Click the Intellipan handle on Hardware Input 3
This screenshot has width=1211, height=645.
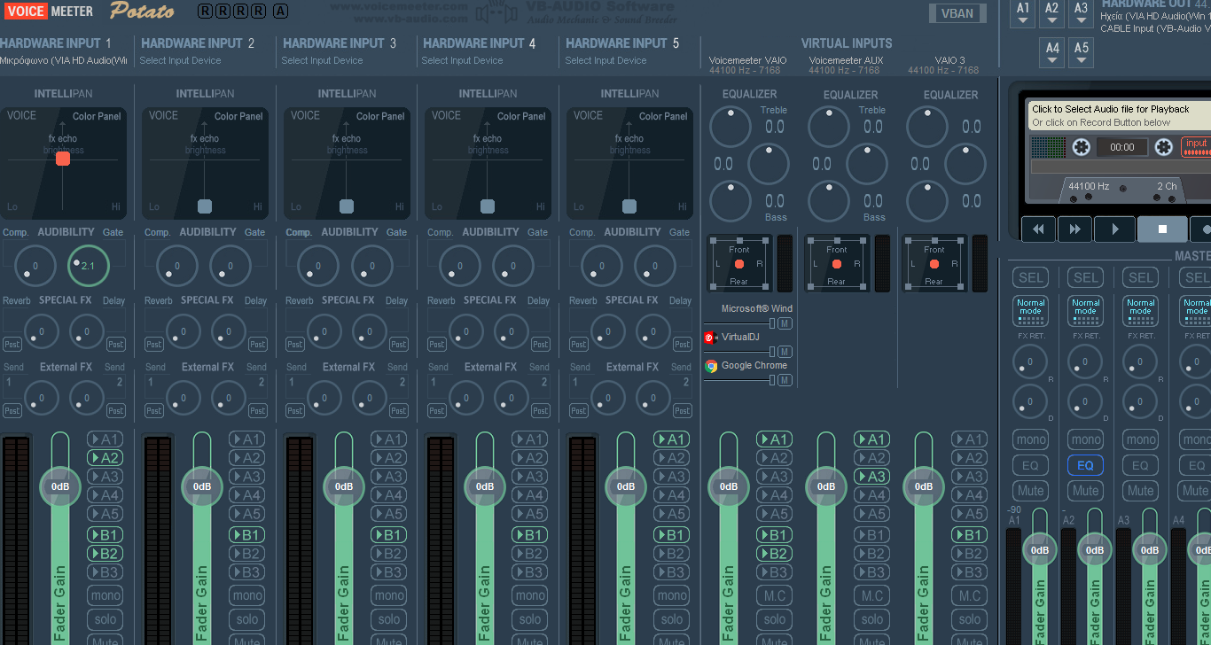[x=347, y=206]
